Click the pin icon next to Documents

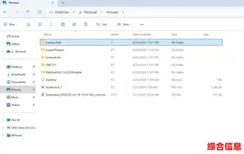click(x=33, y=82)
